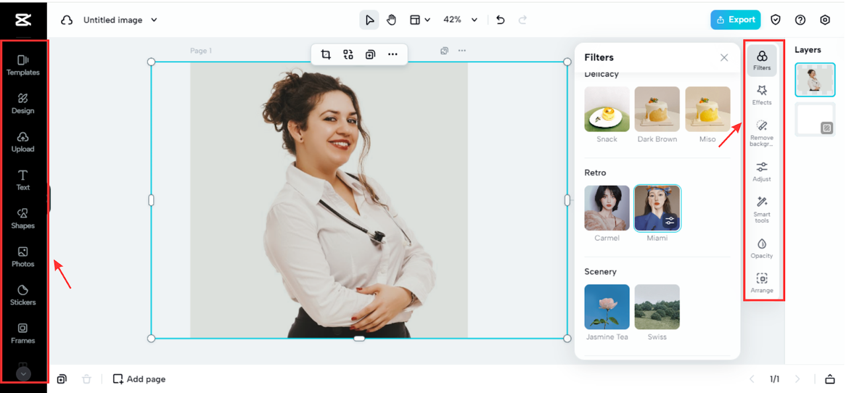This screenshot has height=393, width=846.
Task: Click the replace image icon in floating toolbar
Action: tap(348, 54)
